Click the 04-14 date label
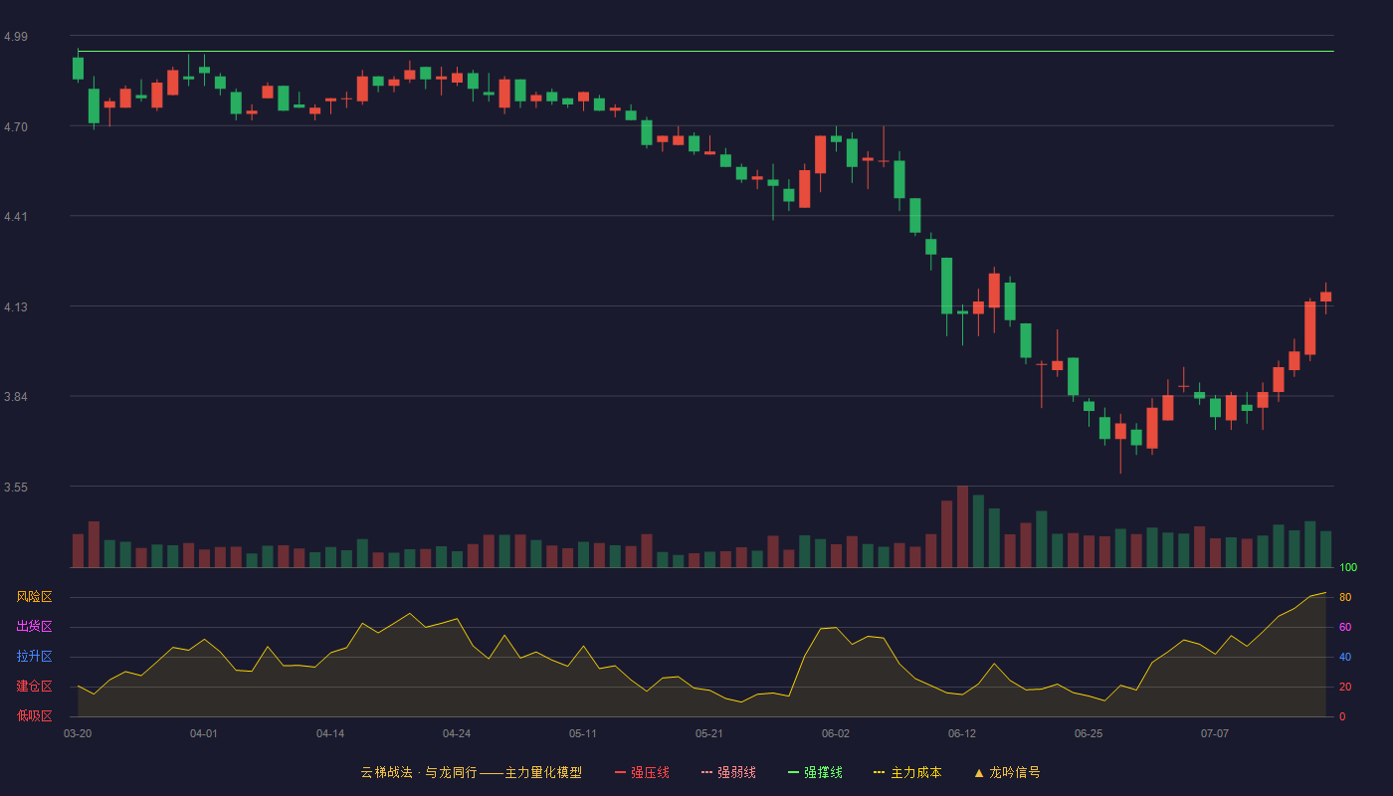The width and height of the screenshot is (1393, 796). click(x=330, y=733)
